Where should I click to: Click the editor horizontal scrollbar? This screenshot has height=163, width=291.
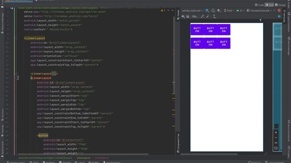point(83,154)
